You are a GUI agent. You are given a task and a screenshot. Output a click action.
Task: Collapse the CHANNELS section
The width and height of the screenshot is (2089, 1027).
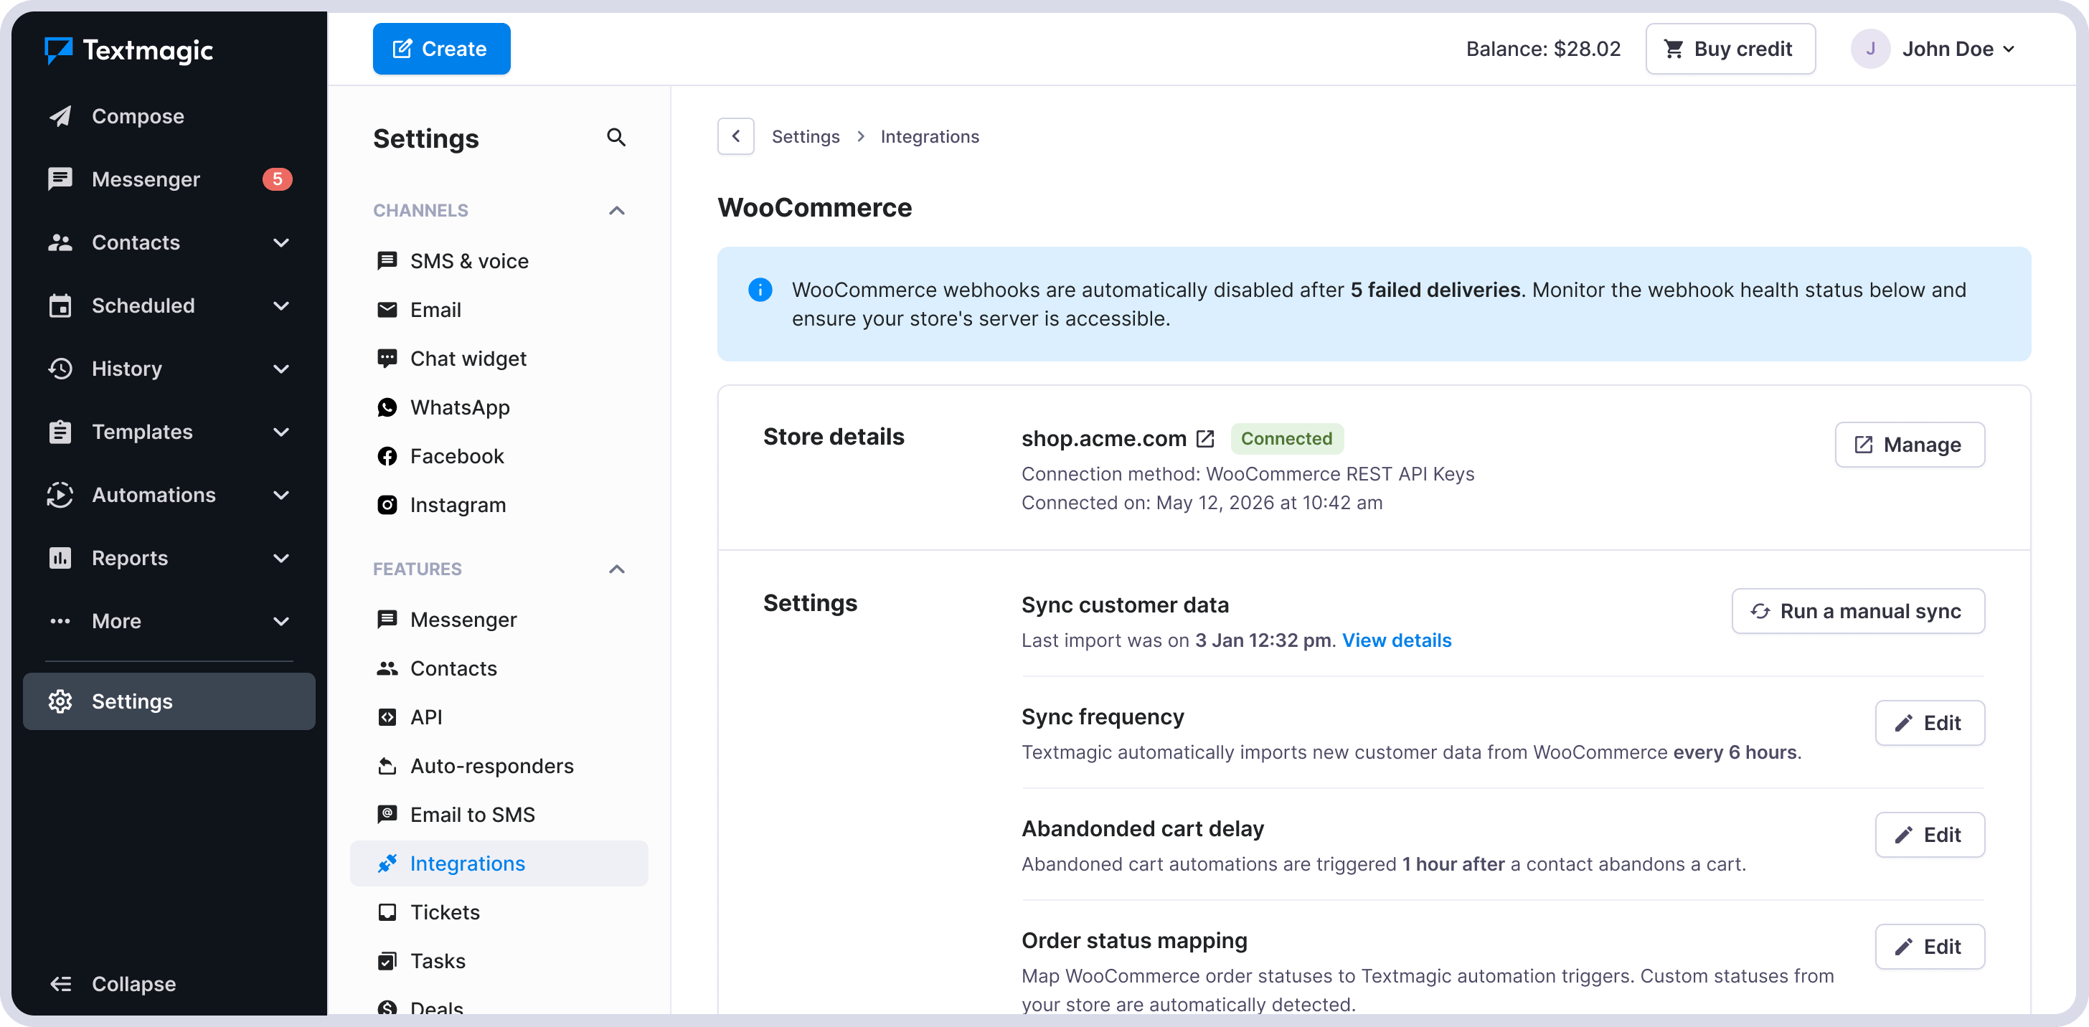[x=616, y=211]
